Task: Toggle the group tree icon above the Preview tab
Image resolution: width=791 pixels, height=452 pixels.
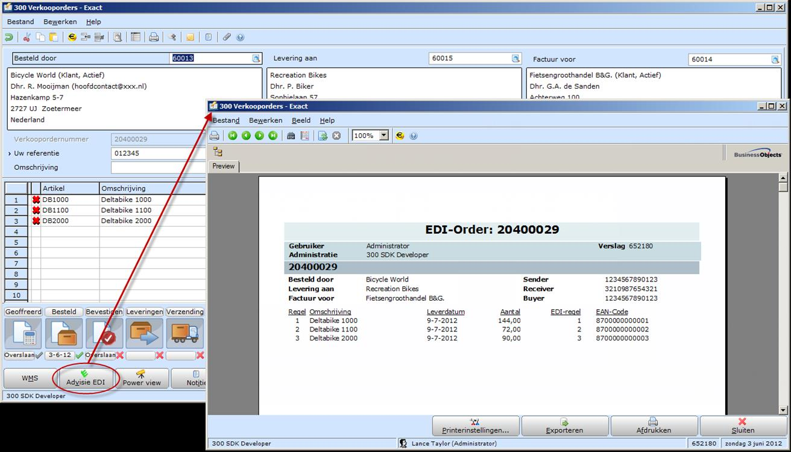Action: [217, 152]
